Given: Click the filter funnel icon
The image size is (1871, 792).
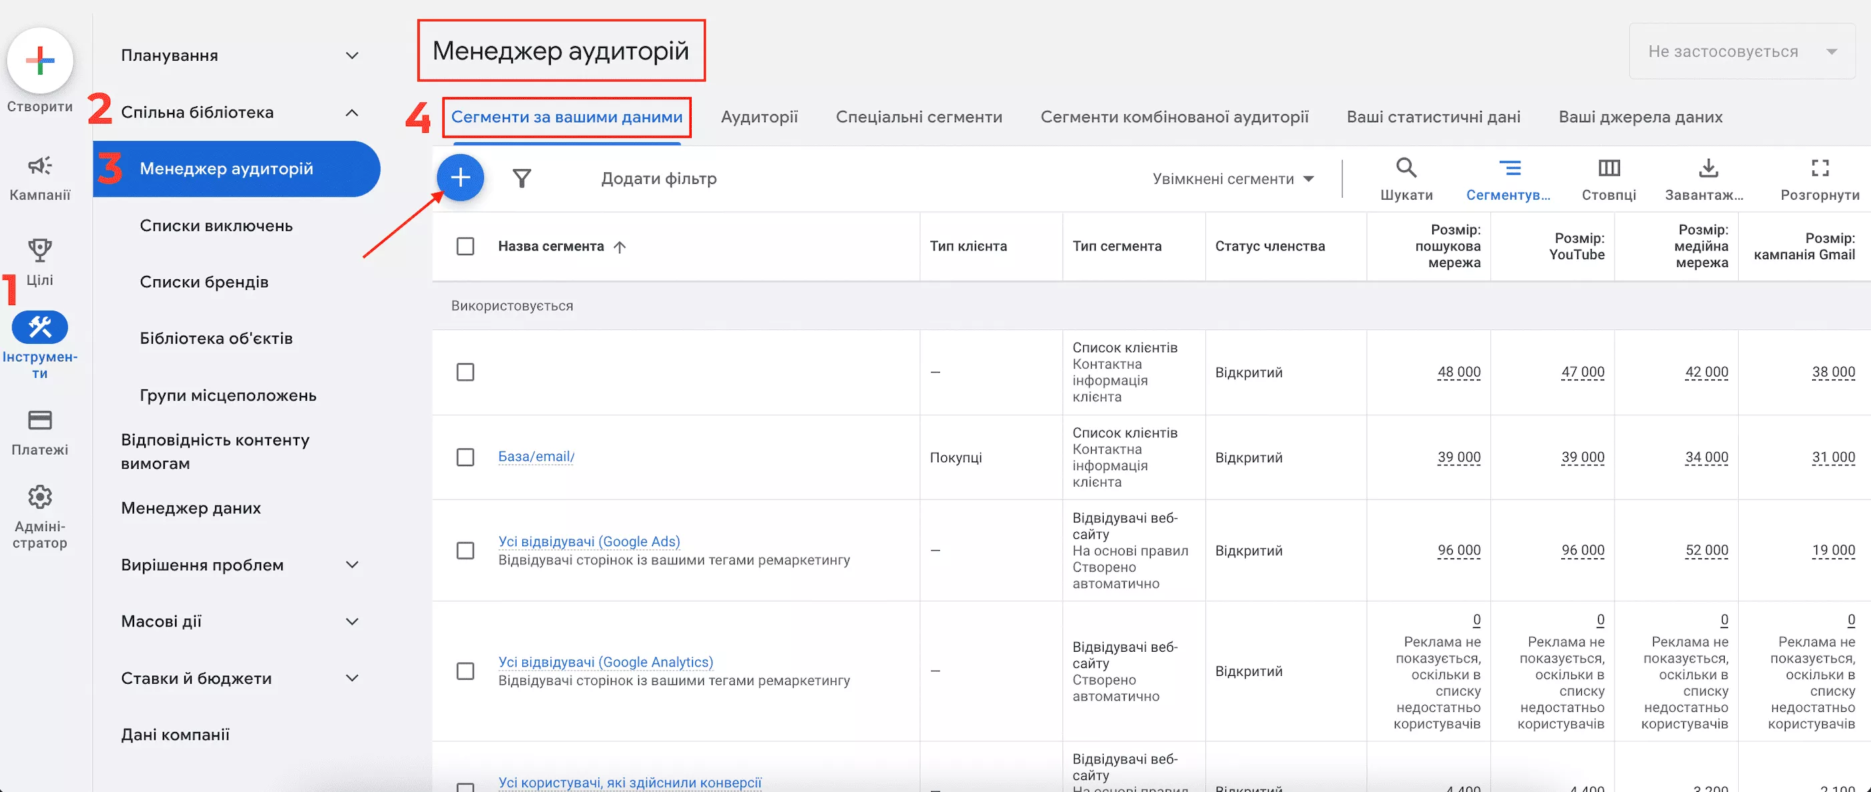Looking at the screenshot, I should coord(522,178).
